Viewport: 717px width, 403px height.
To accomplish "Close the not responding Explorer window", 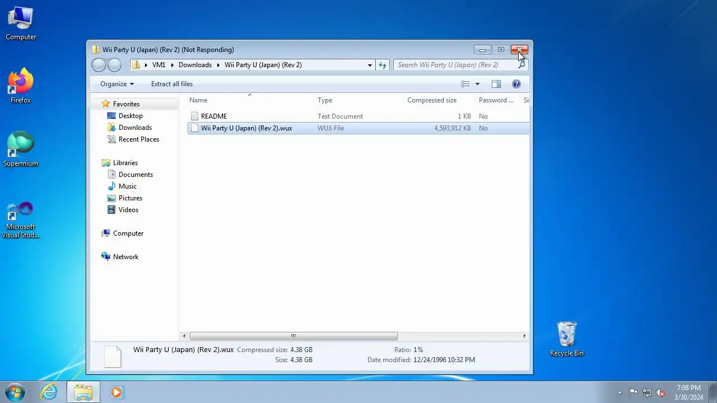I will pos(519,50).
